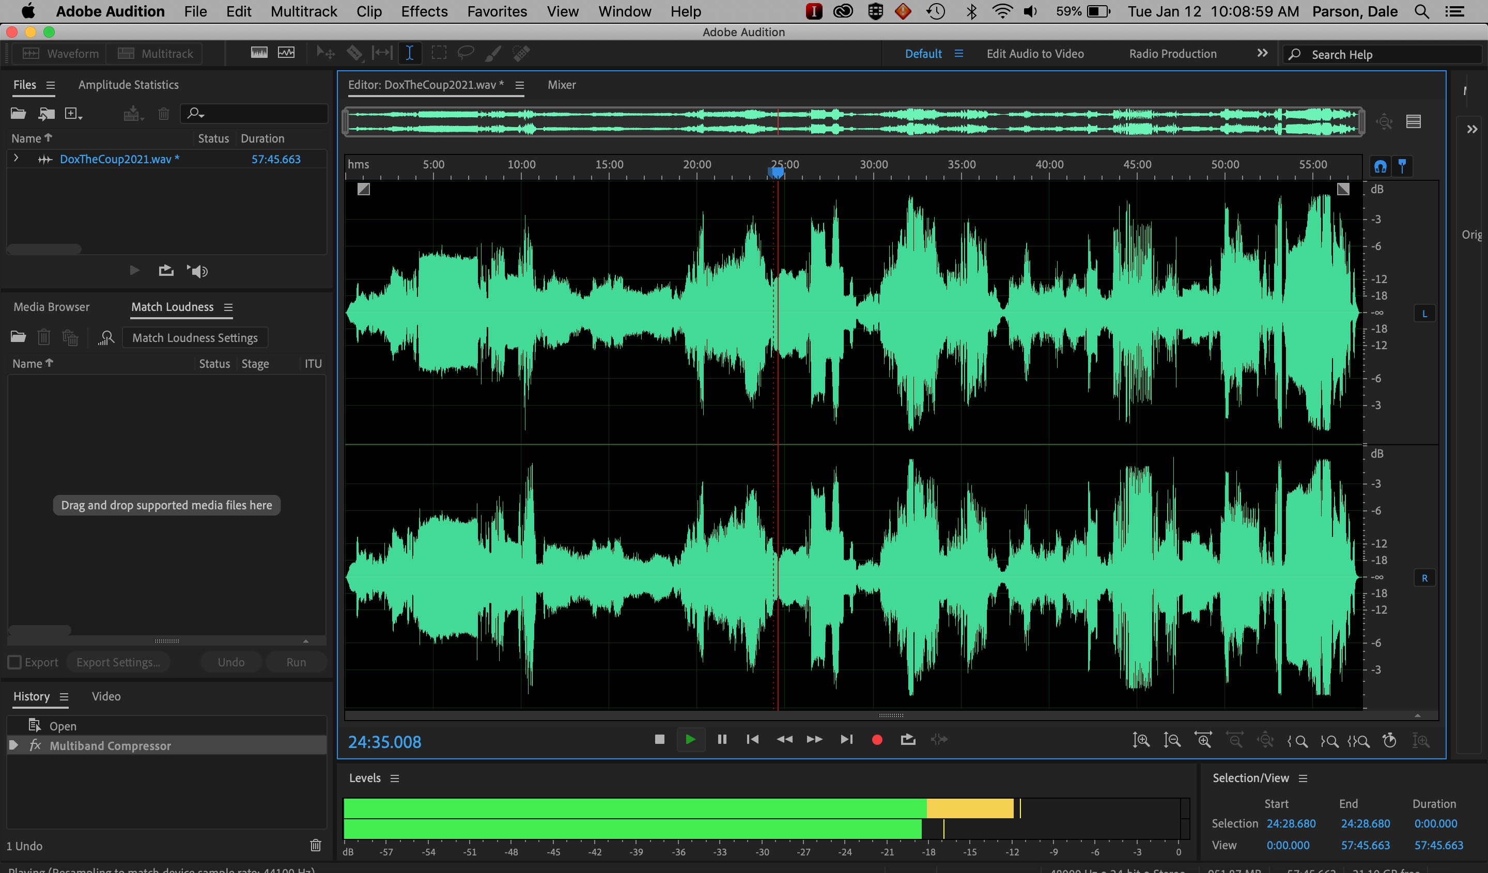
Task: Select the Time Selection tool
Action: [x=409, y=53]
